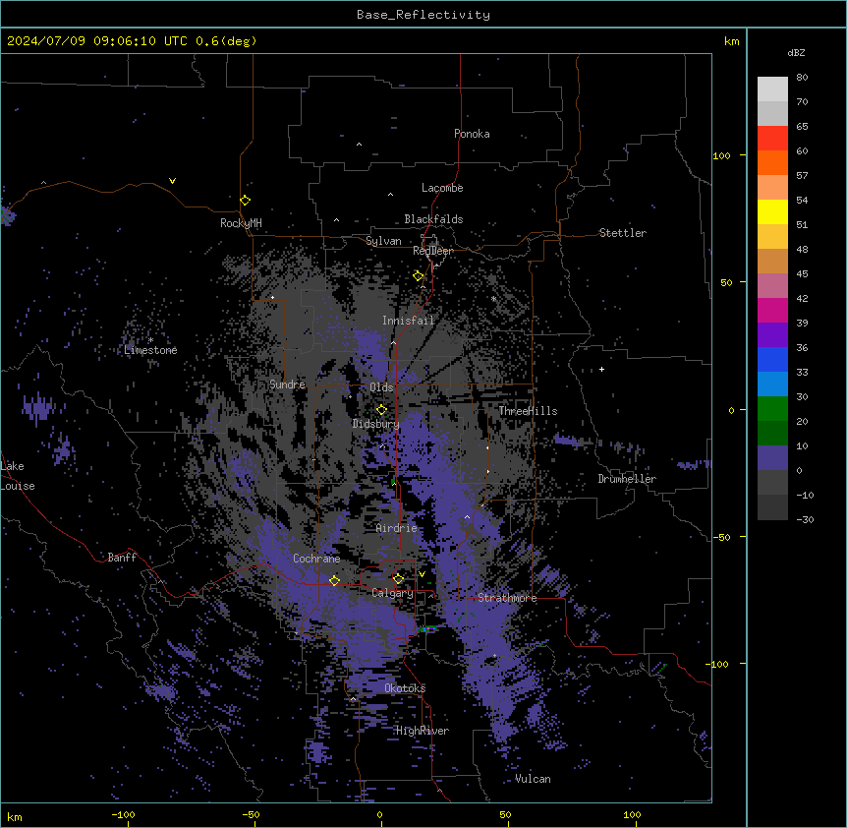Select the Limestone label
The width and height of the screenshot is (847, 828).
click(x=150, y=350)
